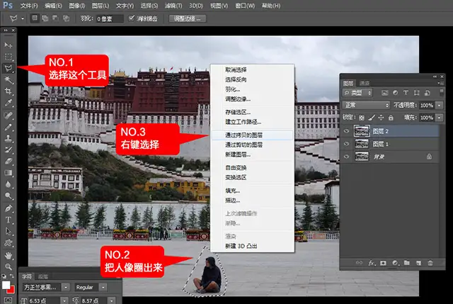Click the create new layer icon
The height and width of the screenshot is (304, 453).
418,263
